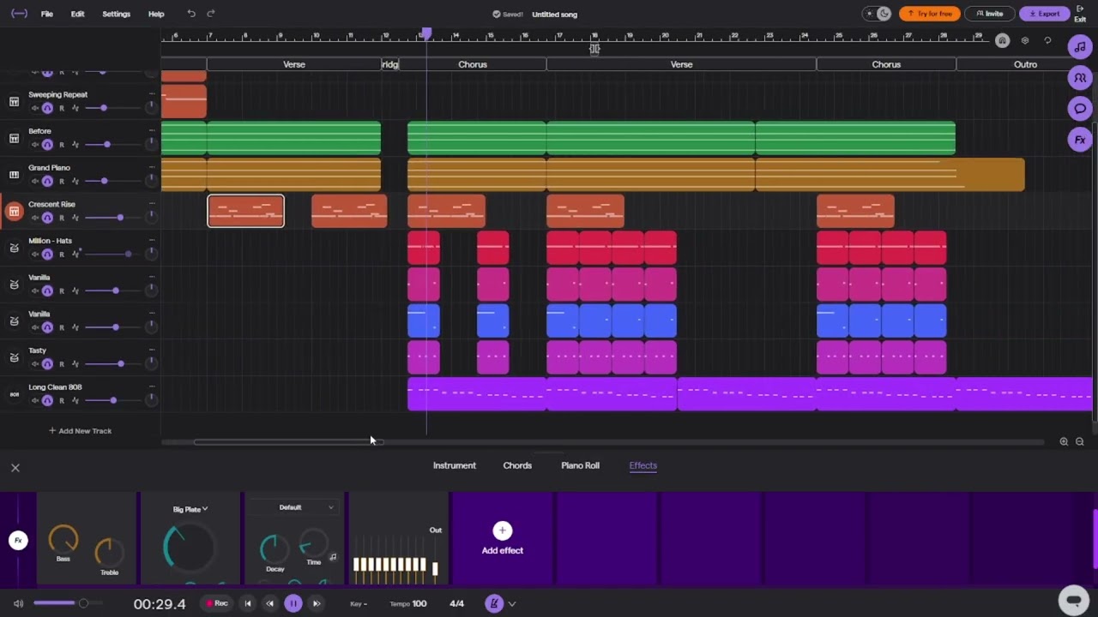Click the master volume speaker icon
This screenshot has height=617, width=1098.
(x=18, y=603)
